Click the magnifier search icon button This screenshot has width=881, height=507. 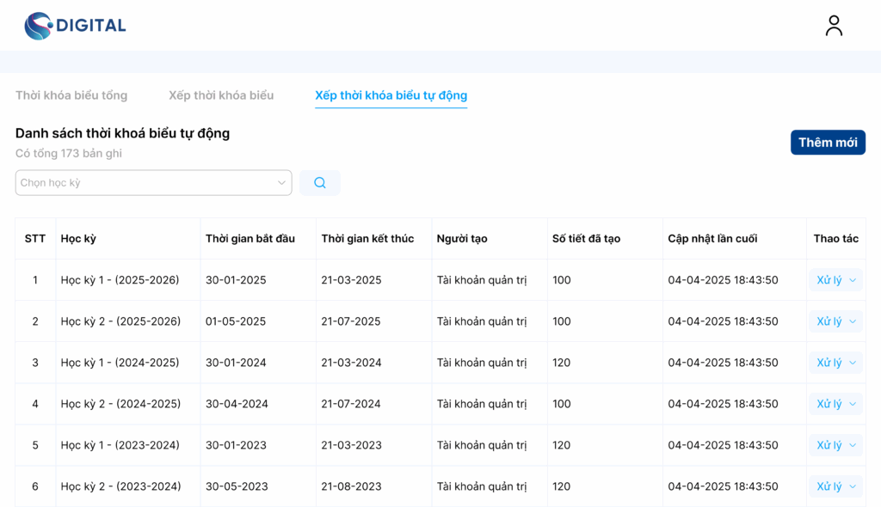pyautogui.click(x=320, y=183)
